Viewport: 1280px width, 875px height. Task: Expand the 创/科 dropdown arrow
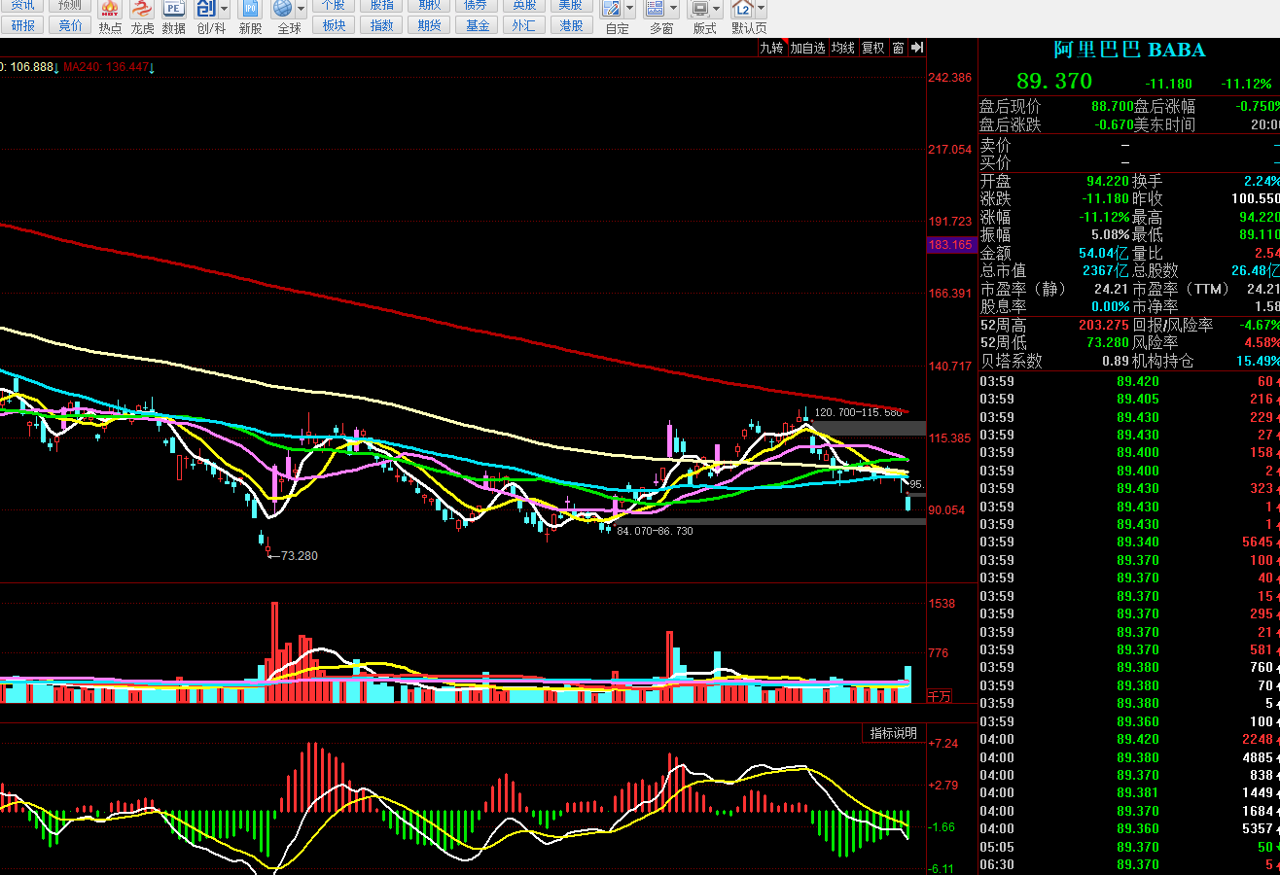(225, 10)
